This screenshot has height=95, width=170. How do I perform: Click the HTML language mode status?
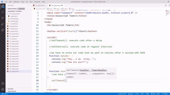coord(147,94)
